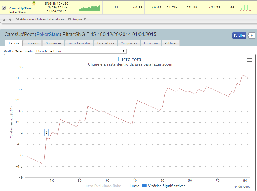Click the Lucro total chart title

(130, 59)
